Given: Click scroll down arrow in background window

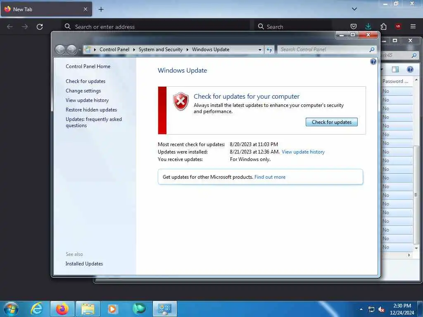Looking at the screenshot, I should coord(416,248).
